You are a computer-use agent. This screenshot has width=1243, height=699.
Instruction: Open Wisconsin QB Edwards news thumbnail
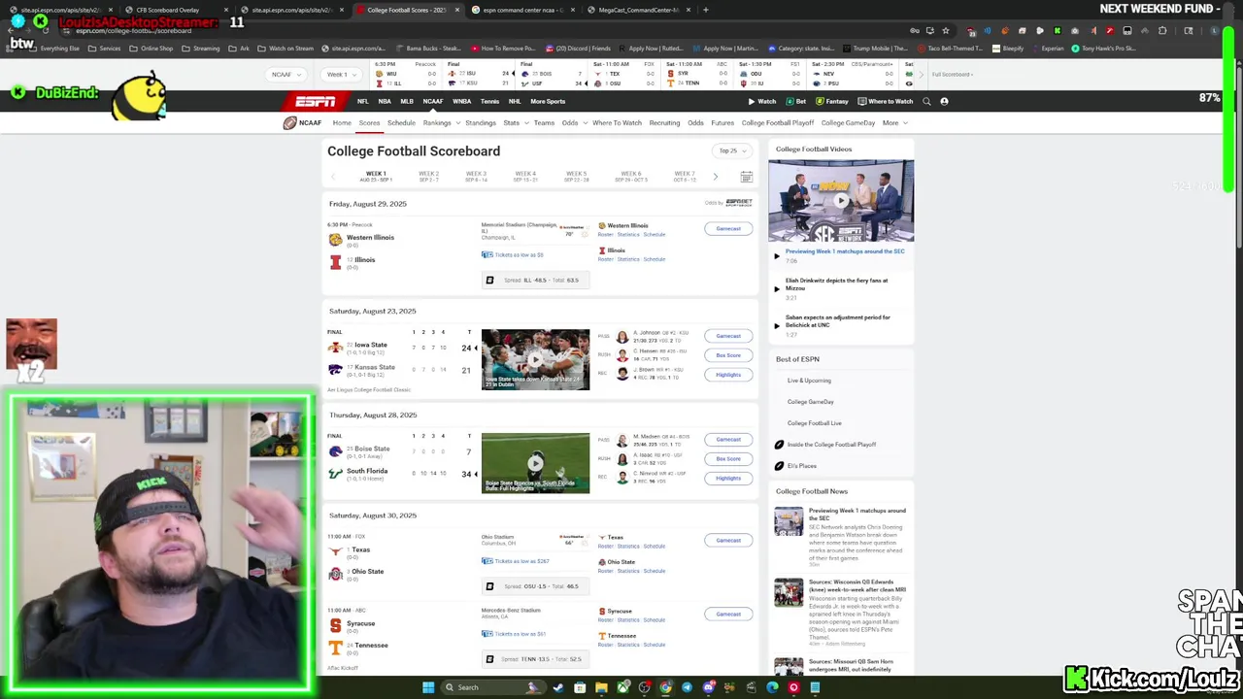(x=789, y=592)
